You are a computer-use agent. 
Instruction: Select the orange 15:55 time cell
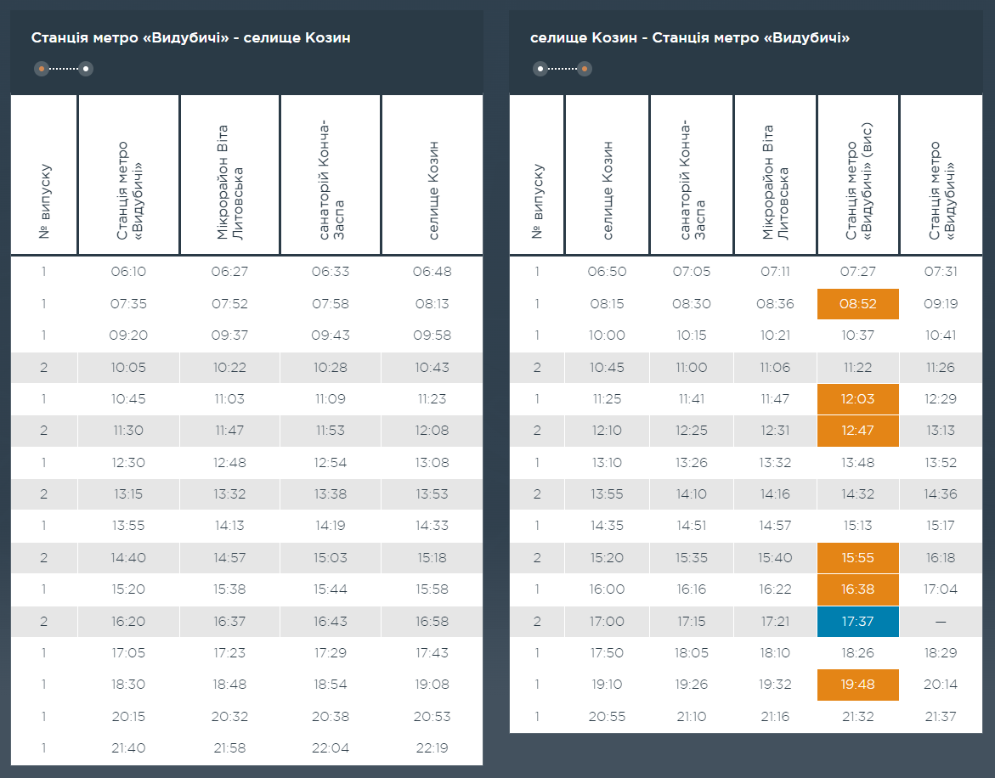pos(857,558)
